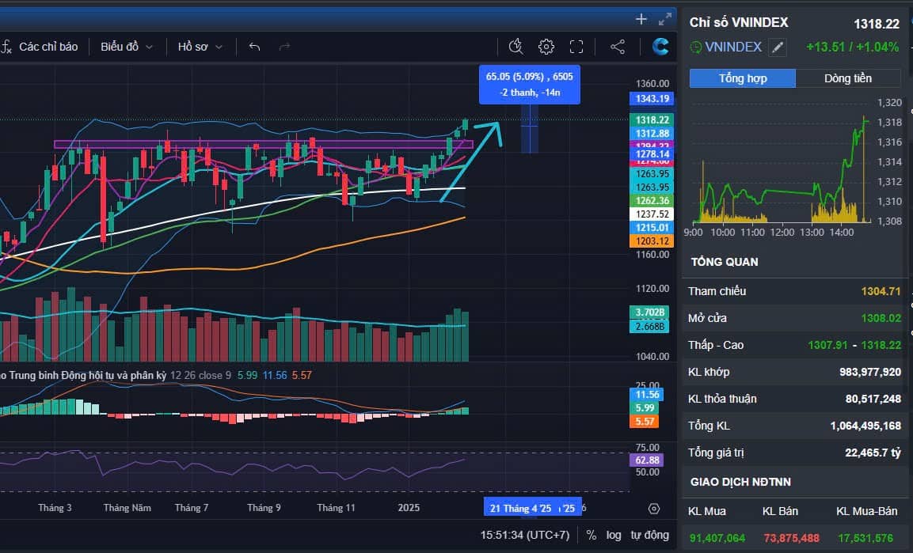Click the KL thỏa thuận value 80,517,248

pos(873,399)
